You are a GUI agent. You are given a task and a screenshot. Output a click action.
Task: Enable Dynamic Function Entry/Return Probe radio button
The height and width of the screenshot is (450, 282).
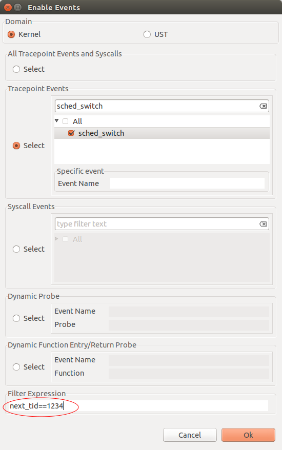pyautogui.click(x=16, y=367)
